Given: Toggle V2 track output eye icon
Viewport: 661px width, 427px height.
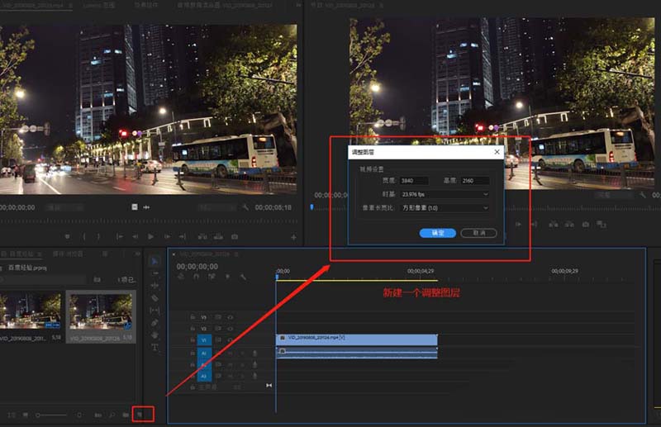Looking at the screenshot, I should [x=230, y=328].
